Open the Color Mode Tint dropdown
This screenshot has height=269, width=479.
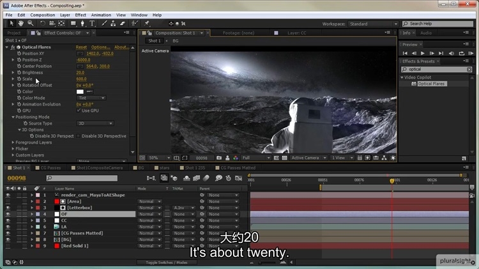91,98
